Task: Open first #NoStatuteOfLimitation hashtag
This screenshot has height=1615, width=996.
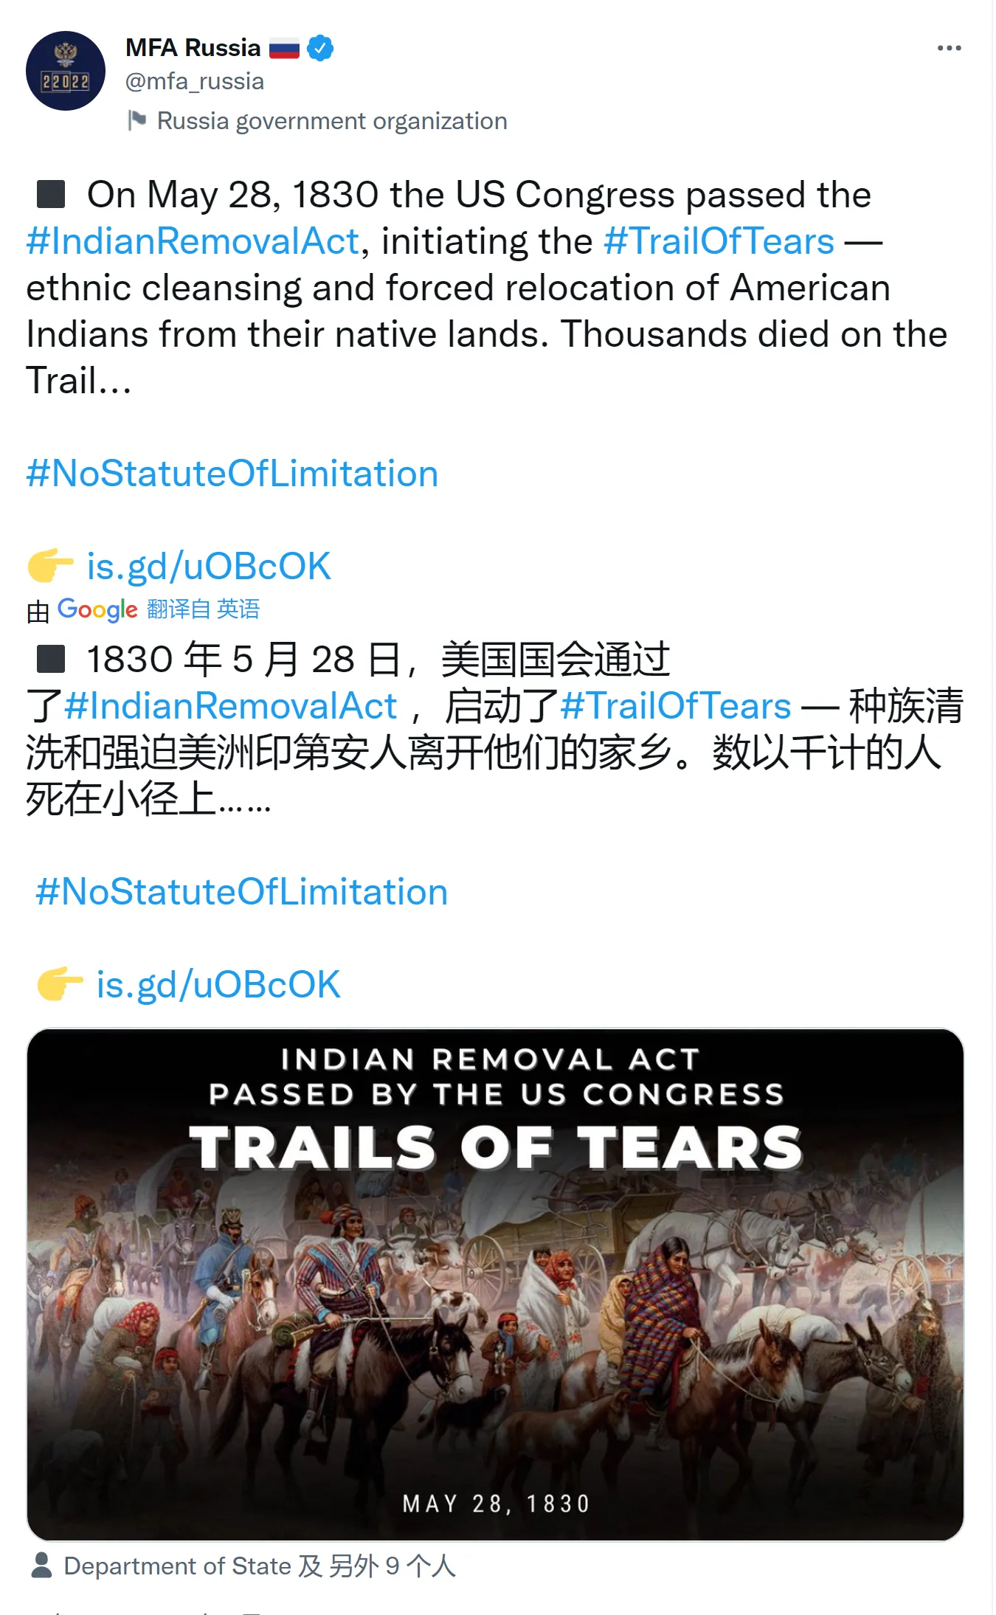Action: pyautogui.click(x=232, y=474)
